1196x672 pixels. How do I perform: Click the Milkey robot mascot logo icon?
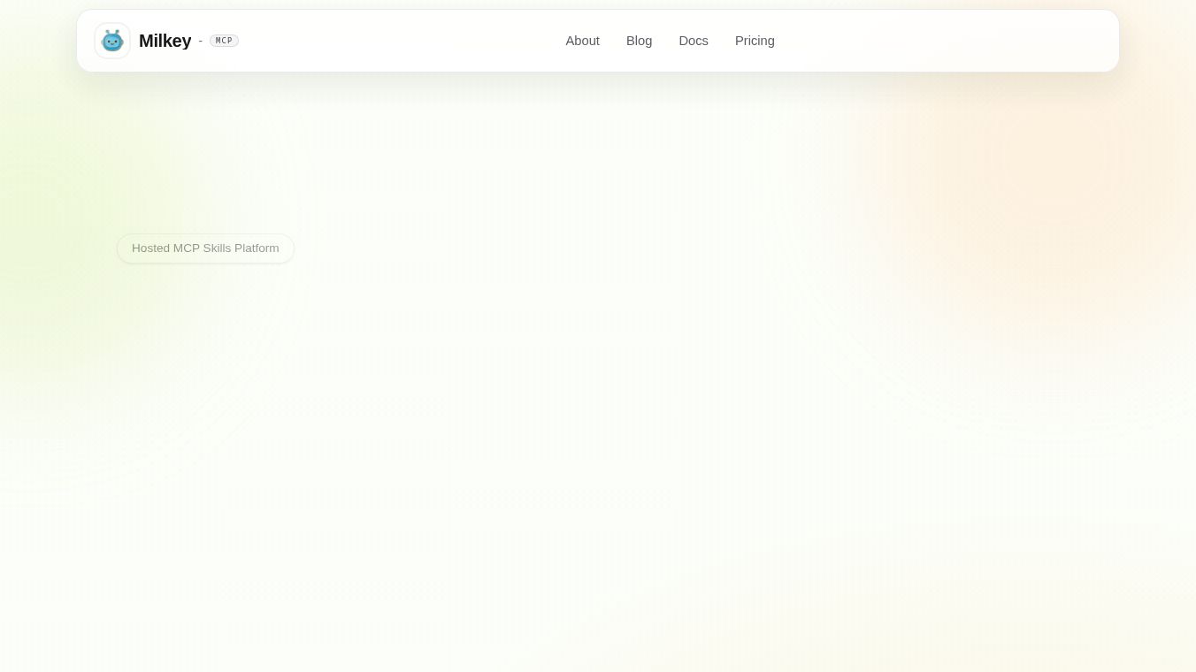(x=112, y=41)
